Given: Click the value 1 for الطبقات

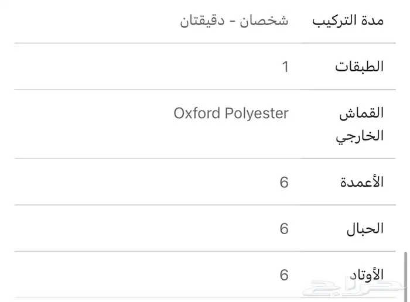Looking at the screenshot, I should click(285, 67).
